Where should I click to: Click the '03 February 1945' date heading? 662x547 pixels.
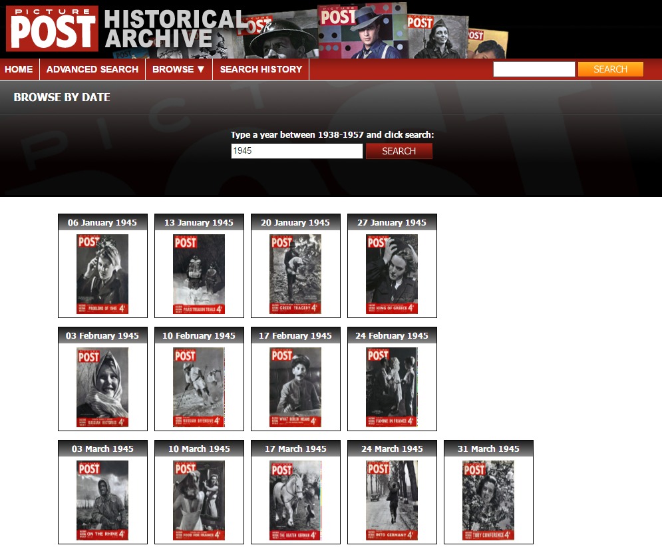102,336
